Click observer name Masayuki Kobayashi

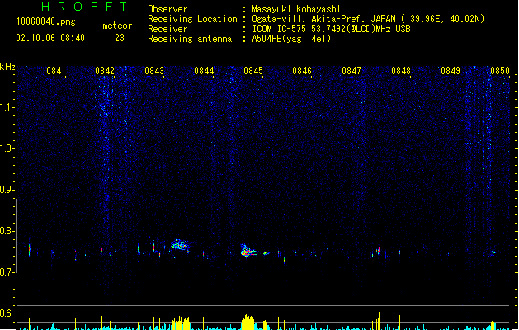pos(296,9)
